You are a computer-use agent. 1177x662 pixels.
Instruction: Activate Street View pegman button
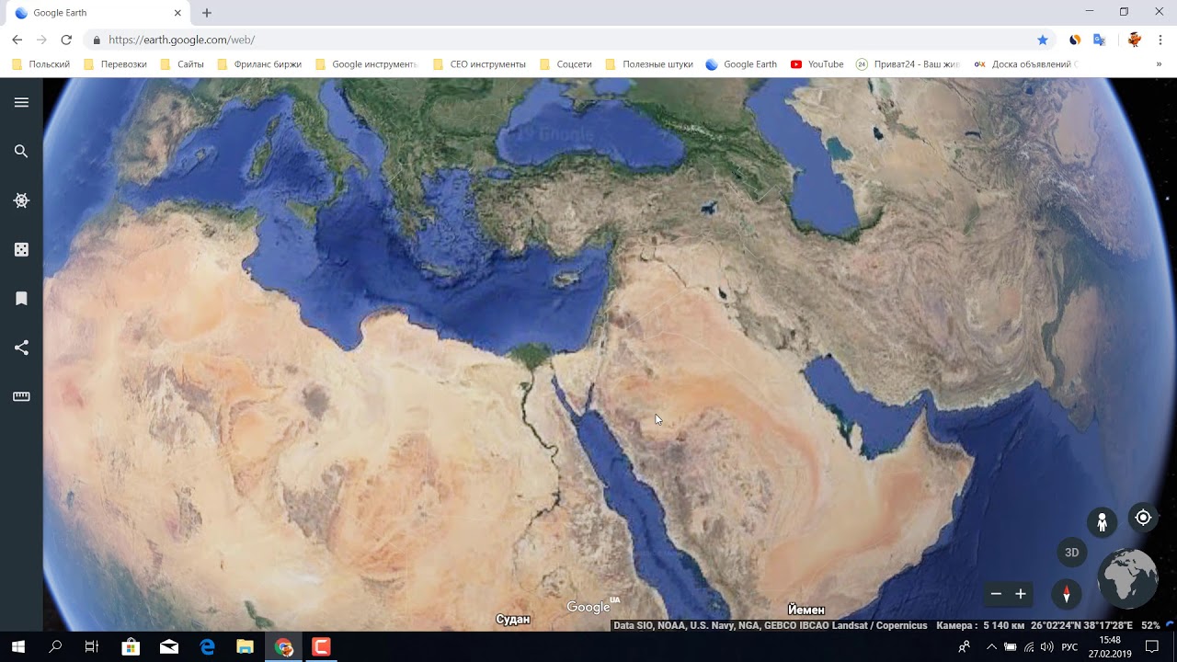click(x=1102, y=522)
